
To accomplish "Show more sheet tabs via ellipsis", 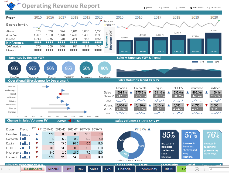I will [x=190, y=169].
